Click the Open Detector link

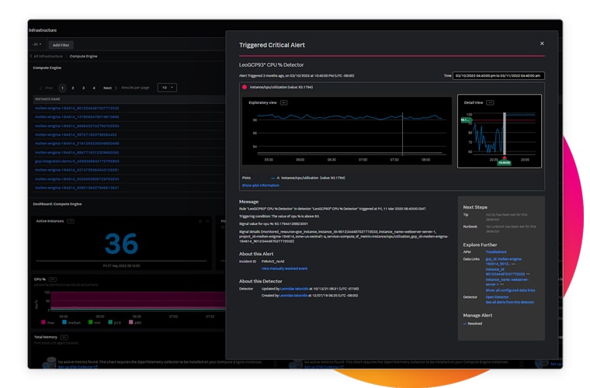(x=497, y=297)
